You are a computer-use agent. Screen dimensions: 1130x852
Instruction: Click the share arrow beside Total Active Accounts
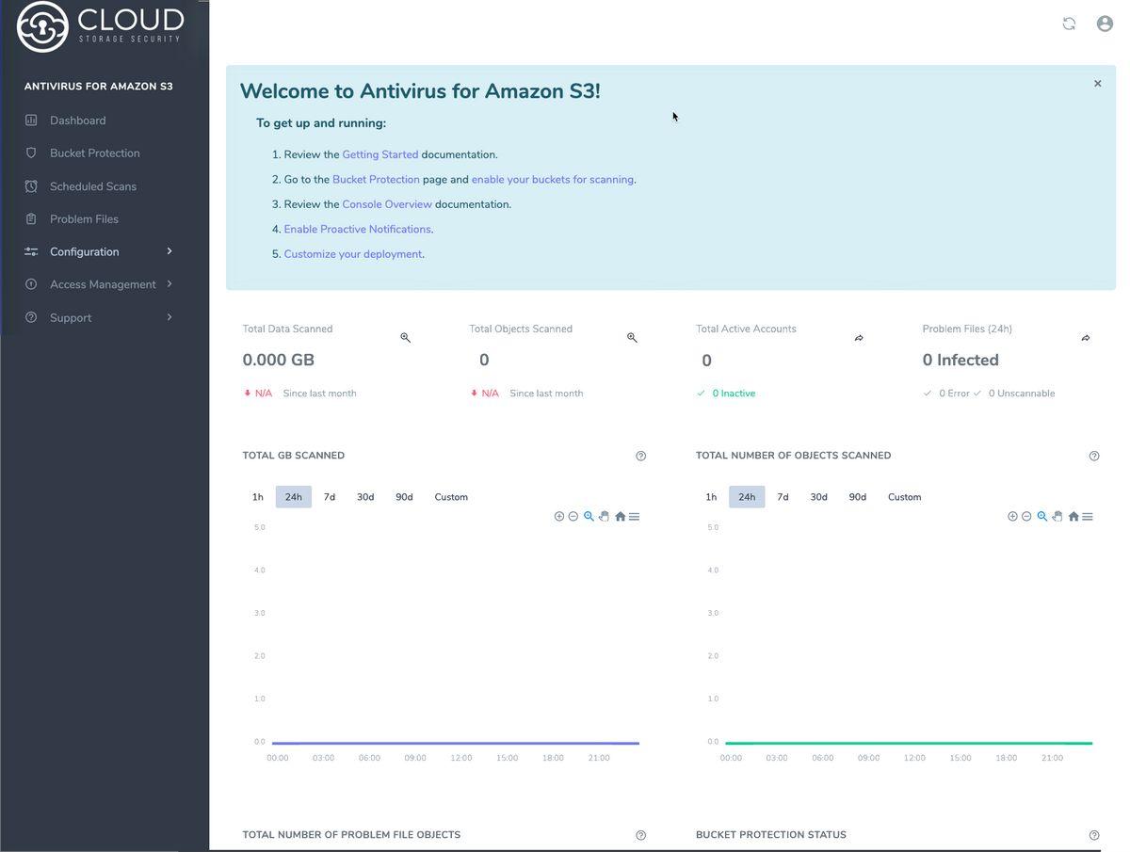pos(859,338)
